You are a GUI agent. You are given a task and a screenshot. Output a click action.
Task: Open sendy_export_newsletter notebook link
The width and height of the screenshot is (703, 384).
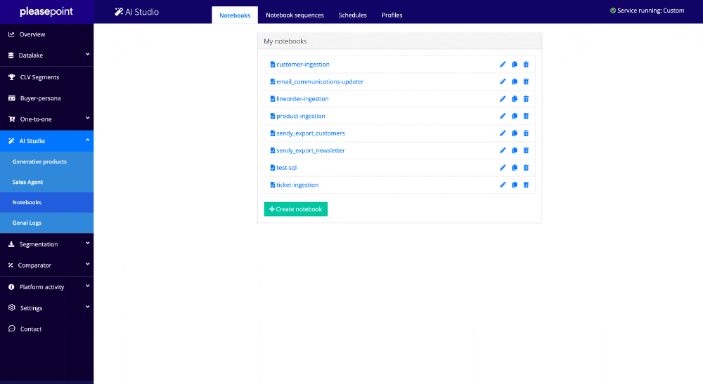(310, 150)
